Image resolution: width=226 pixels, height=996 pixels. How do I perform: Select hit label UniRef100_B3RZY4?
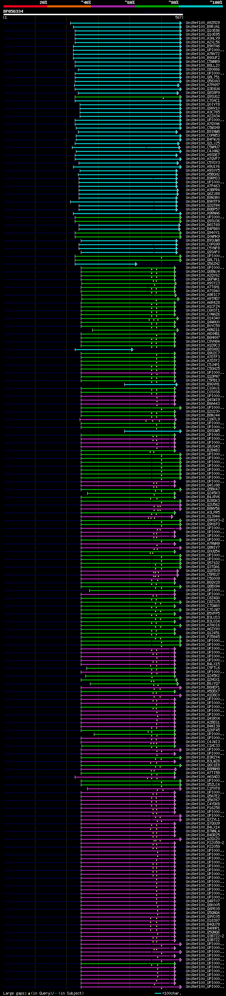203,757
